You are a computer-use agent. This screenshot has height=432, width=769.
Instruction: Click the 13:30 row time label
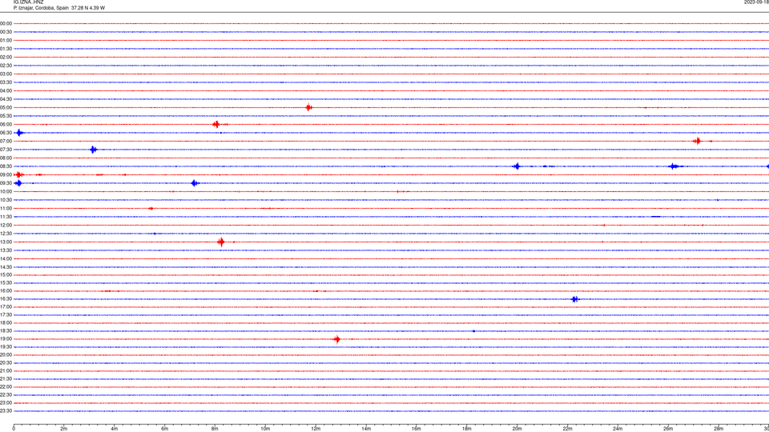click(x=6, y=250)
